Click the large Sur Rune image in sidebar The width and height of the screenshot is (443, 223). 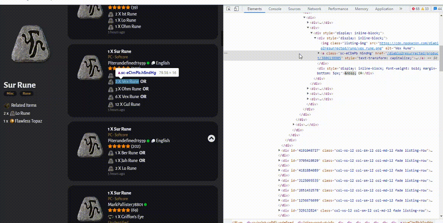pyautogui.click(x=31, y=43)
